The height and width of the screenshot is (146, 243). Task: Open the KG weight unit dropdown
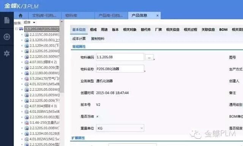(120, 128)
